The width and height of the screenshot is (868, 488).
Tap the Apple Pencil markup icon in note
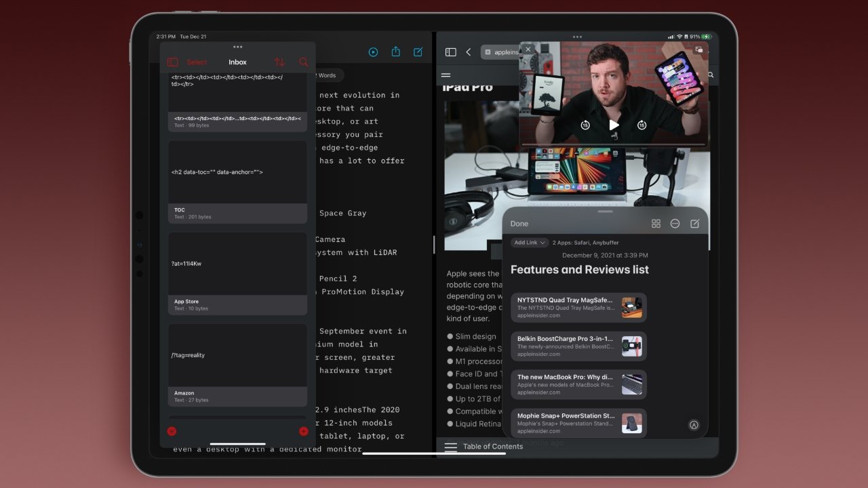pos(694,426)
